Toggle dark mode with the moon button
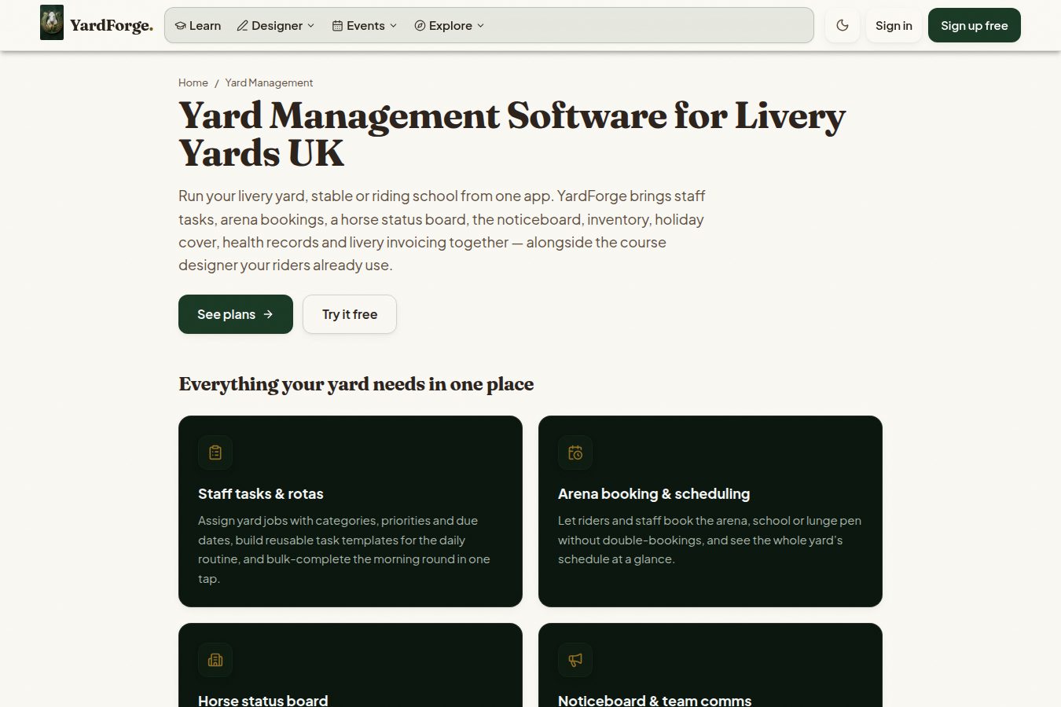1061x707 pixels. (x=843, y=25)
